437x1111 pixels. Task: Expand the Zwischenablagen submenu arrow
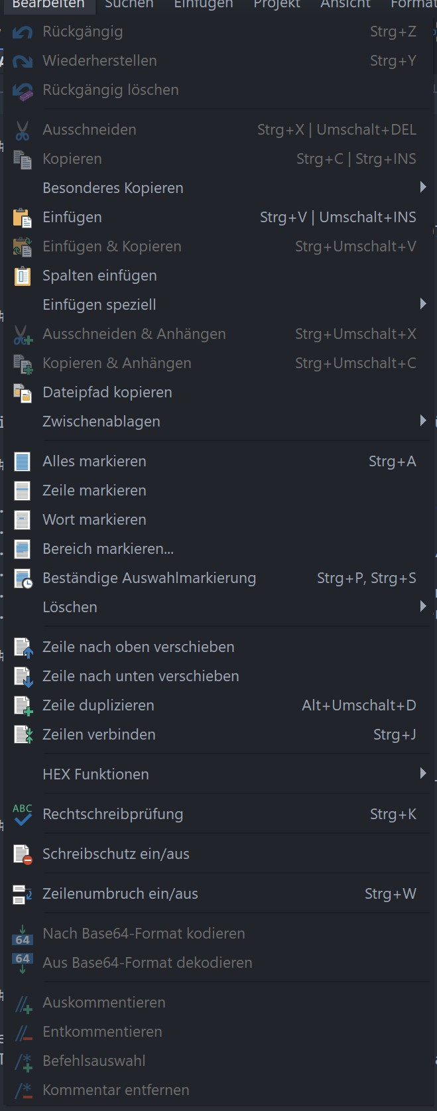(423, 421)
